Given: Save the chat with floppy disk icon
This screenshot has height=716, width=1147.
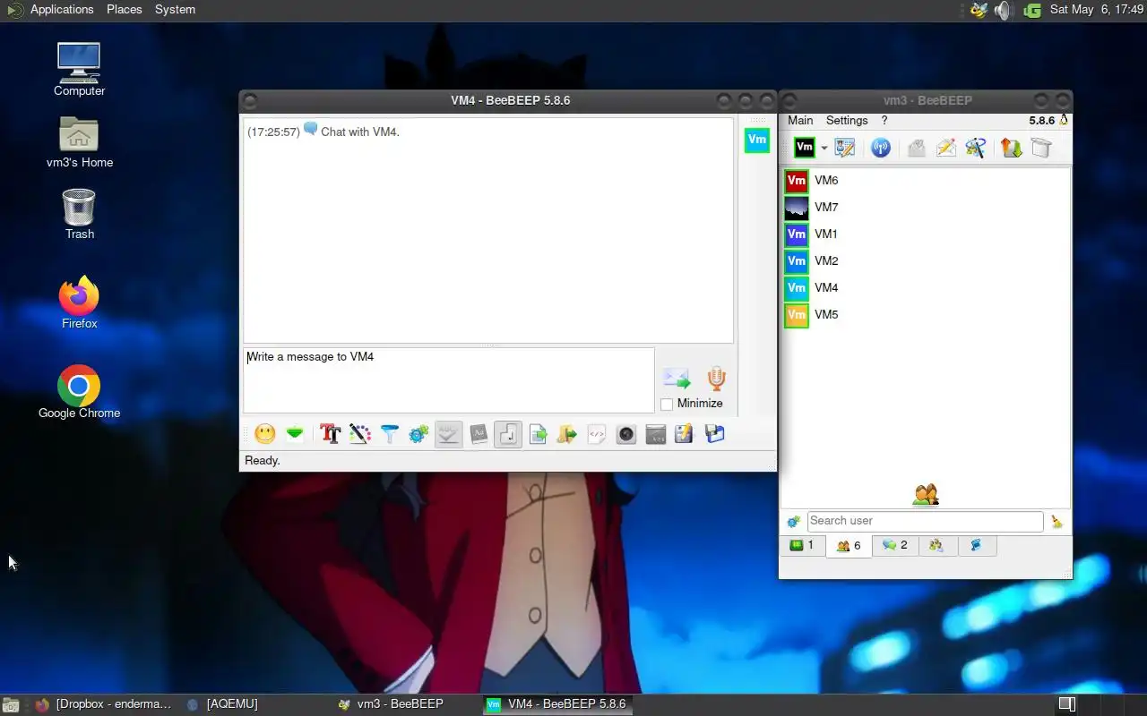Looking at the screenshot, I should coord(714,434).
